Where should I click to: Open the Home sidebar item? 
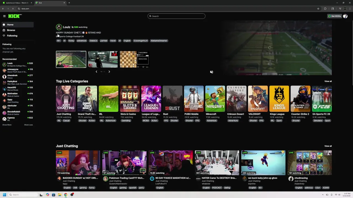pyautogui.click(x=18, y=25)
